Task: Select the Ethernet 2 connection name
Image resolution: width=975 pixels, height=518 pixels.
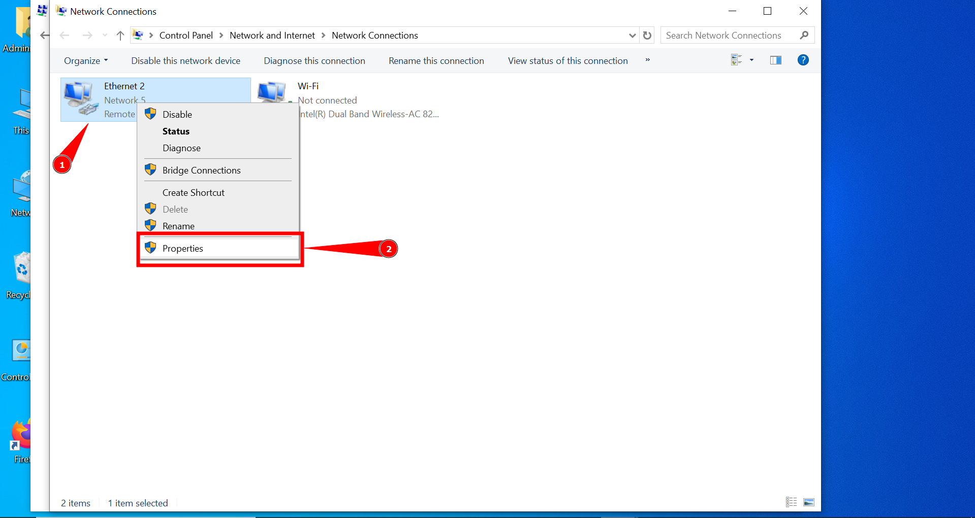Action: click(x=124, y=86)
